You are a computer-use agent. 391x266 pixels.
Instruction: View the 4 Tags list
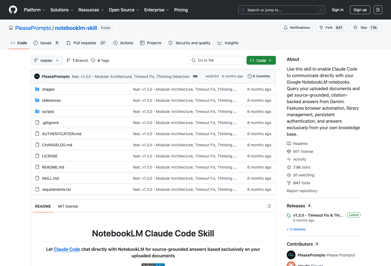tap(100, 61)
